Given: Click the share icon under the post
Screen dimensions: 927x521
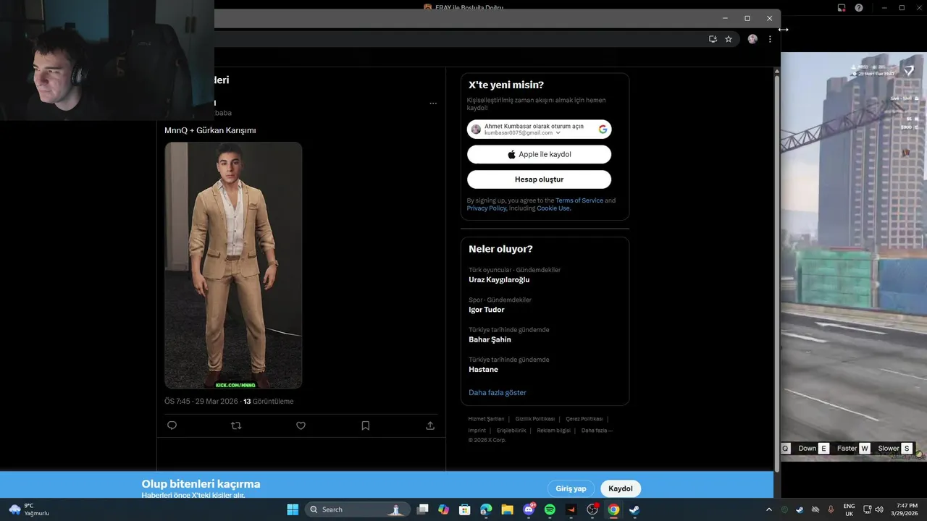Looking at the screenshot, I should click(x=430, y=425).
